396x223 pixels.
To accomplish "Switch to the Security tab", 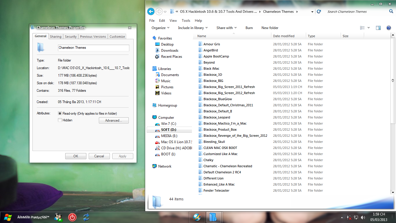I will [x=71, y=37].
